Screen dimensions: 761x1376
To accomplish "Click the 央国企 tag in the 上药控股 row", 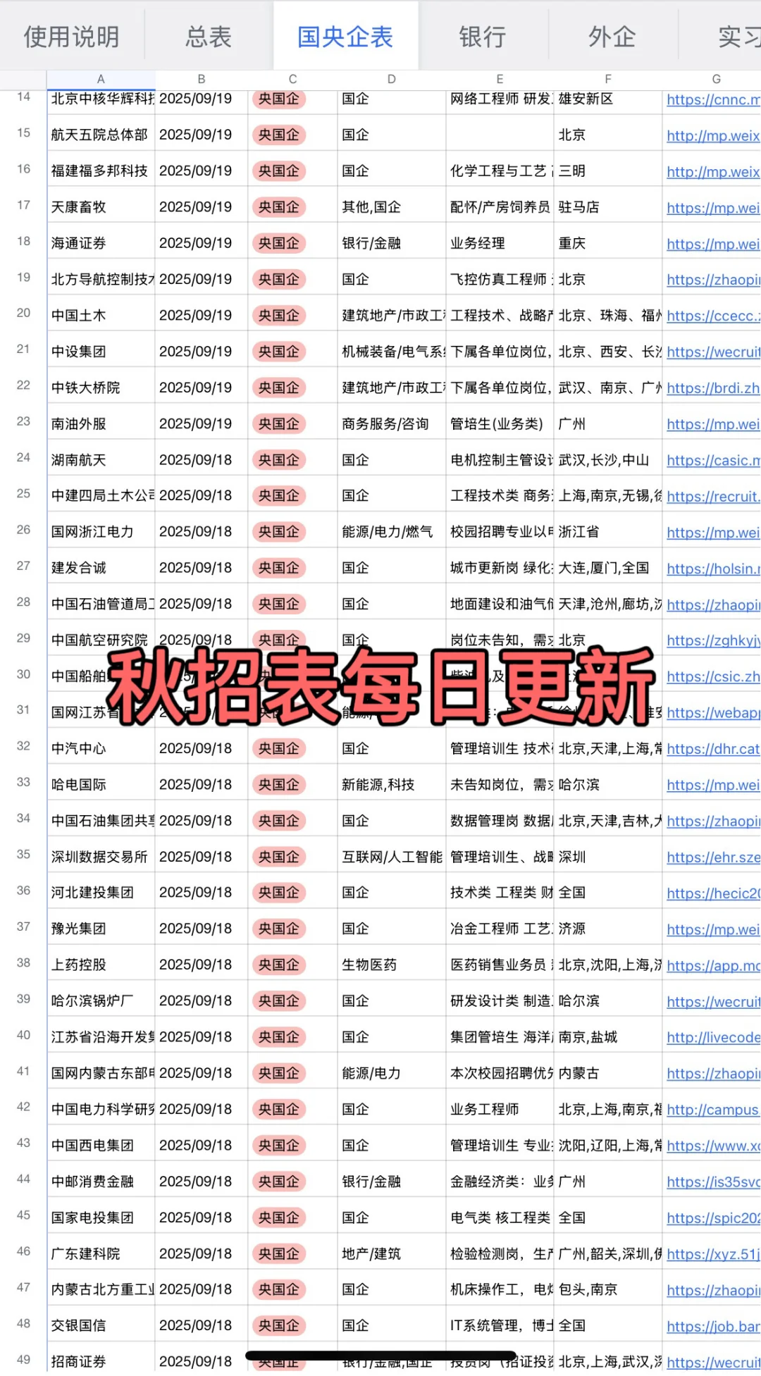I will pyautogui.click(x=279, y=965).
